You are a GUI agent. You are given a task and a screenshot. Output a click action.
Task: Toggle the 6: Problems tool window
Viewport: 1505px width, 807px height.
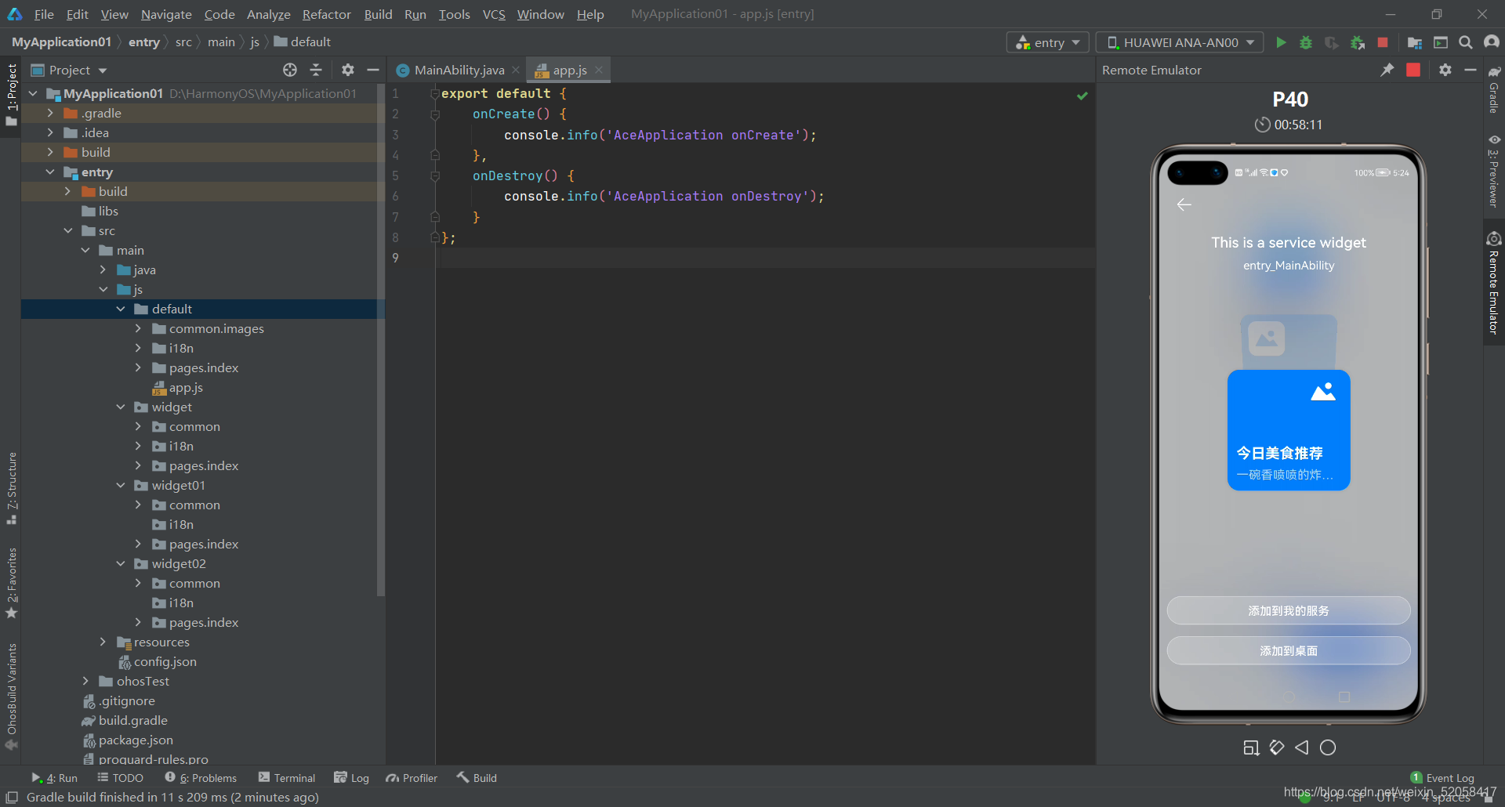tap(201, 778)
